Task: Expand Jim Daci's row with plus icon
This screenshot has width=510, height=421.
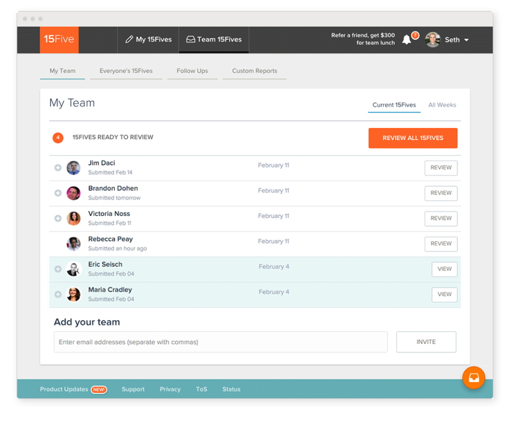Action: point(58,168)
